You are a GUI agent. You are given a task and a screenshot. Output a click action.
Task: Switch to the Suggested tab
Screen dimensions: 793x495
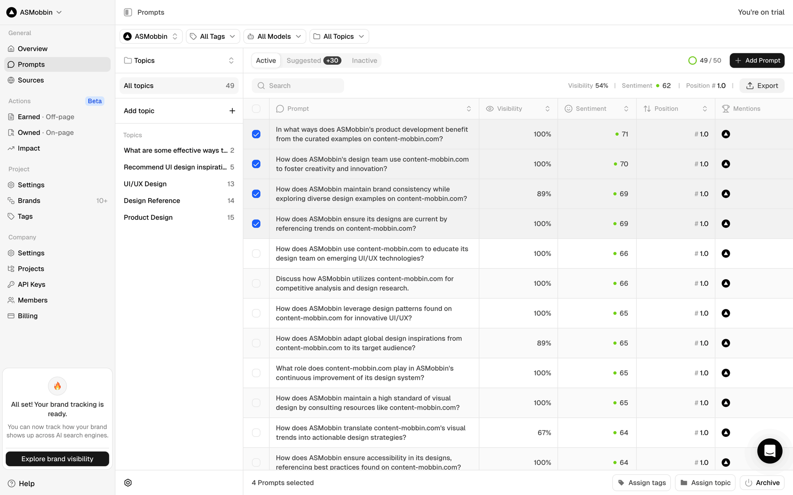coord(313,60)
